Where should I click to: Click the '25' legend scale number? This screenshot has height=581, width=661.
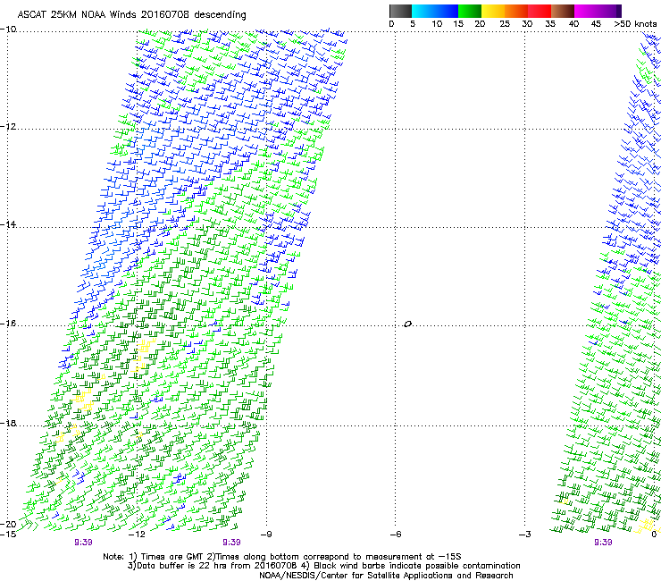505,24
